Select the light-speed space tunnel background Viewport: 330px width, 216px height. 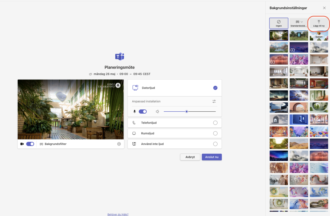[x=299, y=96]
